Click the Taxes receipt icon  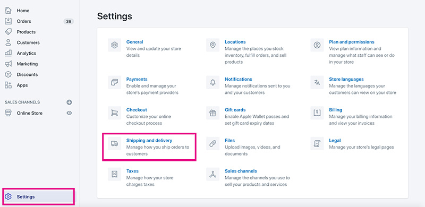(x=114, y=174)
